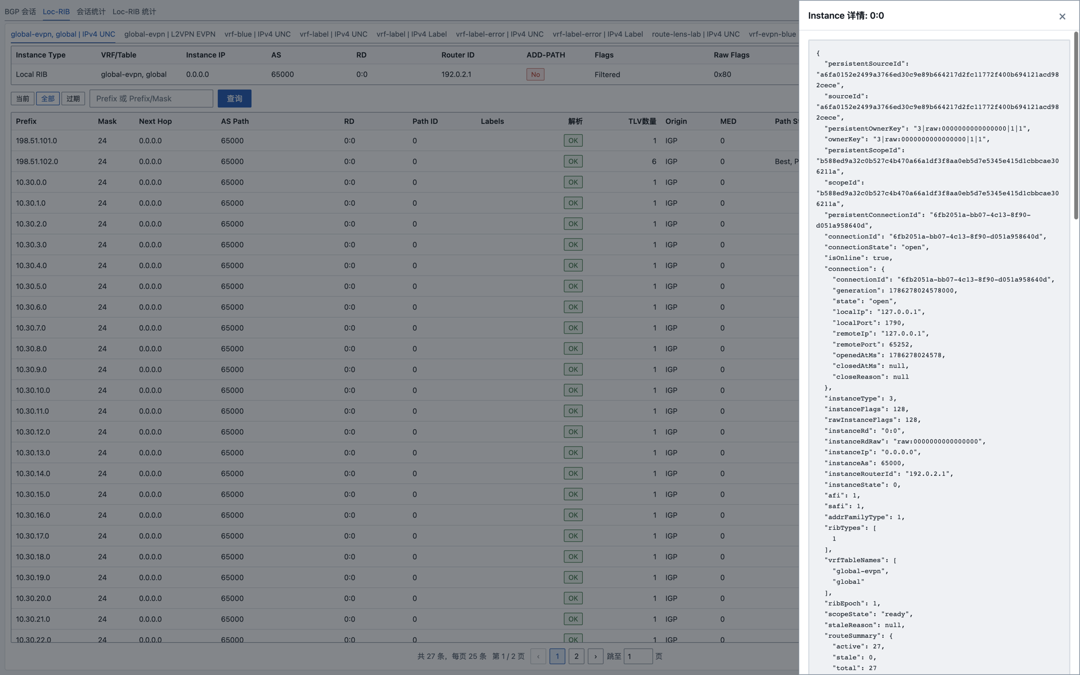This screenshot has width=1080, height=675.
Task: Click the ADD-PATH No badge
Action: pos(535,74)
